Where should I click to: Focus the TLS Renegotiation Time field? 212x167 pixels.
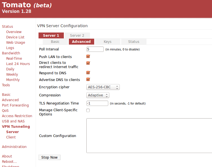pyautogui.click(x=97, y=103)
